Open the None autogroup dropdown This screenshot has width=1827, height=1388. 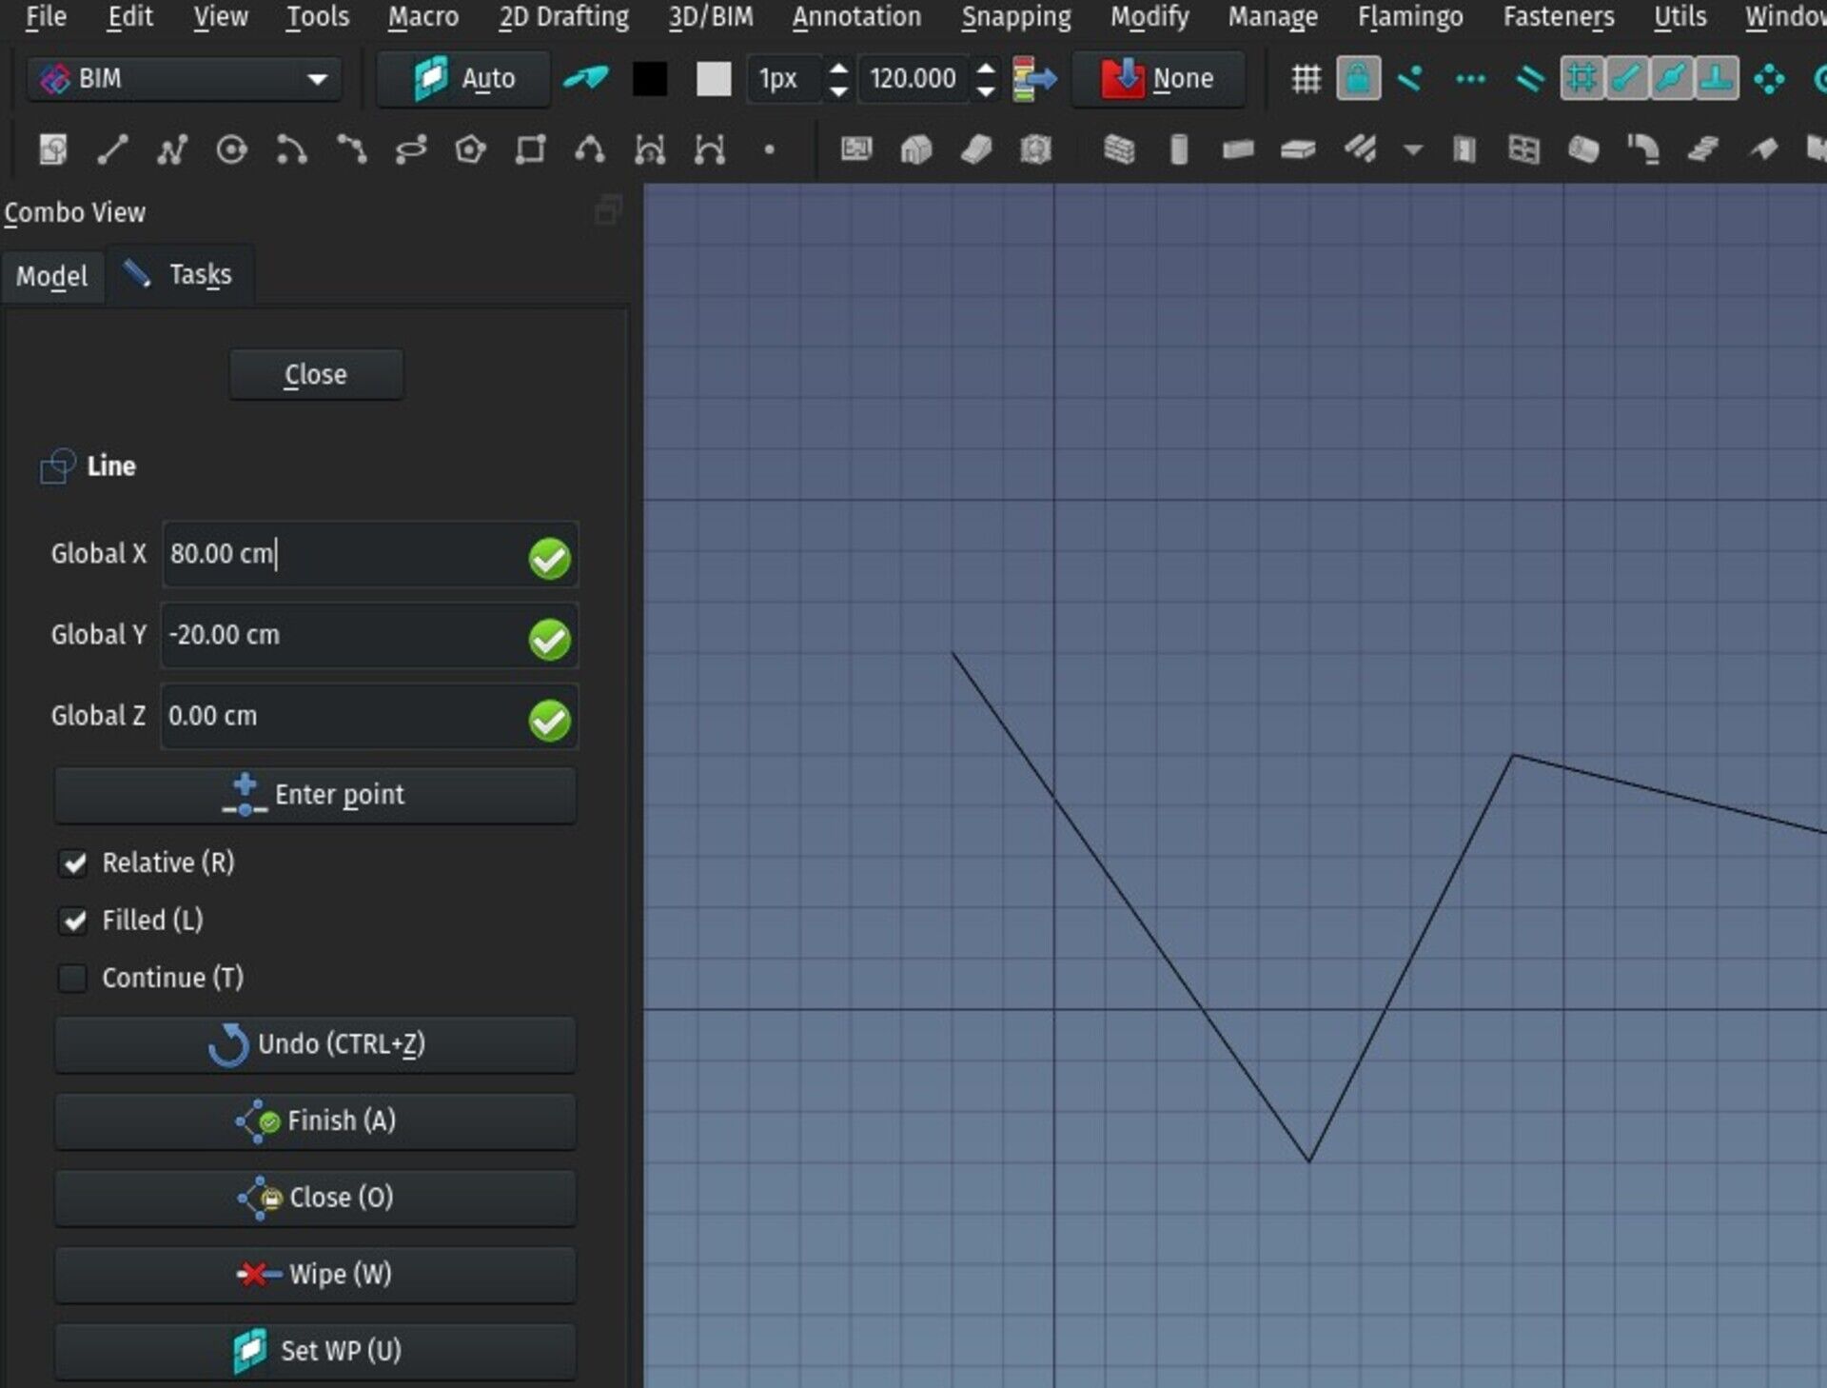pos(1158,79)
